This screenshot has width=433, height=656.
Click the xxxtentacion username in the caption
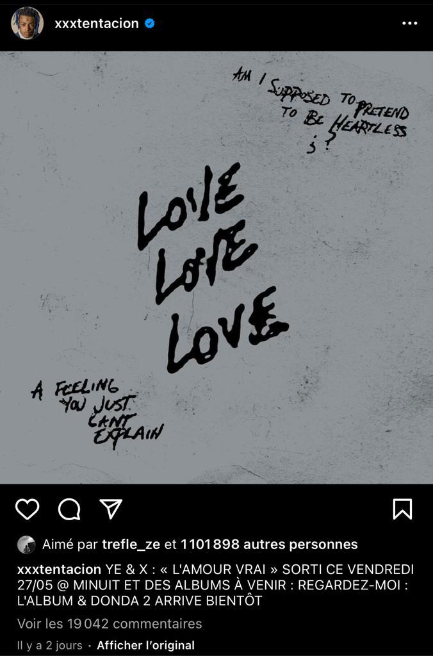tap(60, 570)
